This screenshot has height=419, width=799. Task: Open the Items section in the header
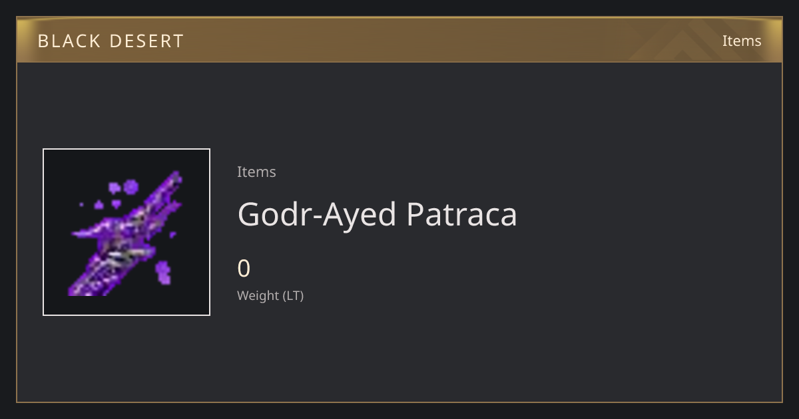click(742, 41)
